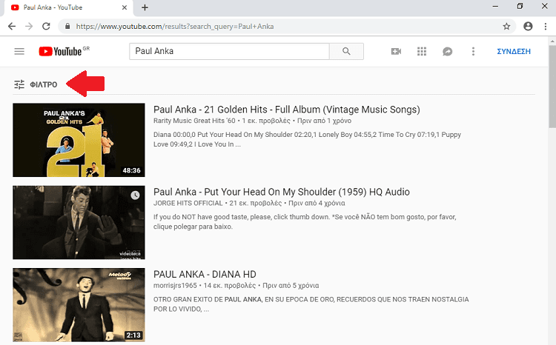Open title Put Your Head On My Shoulder (1959)
This screenshot has height=345, width=556.
(x=282, y=192)
